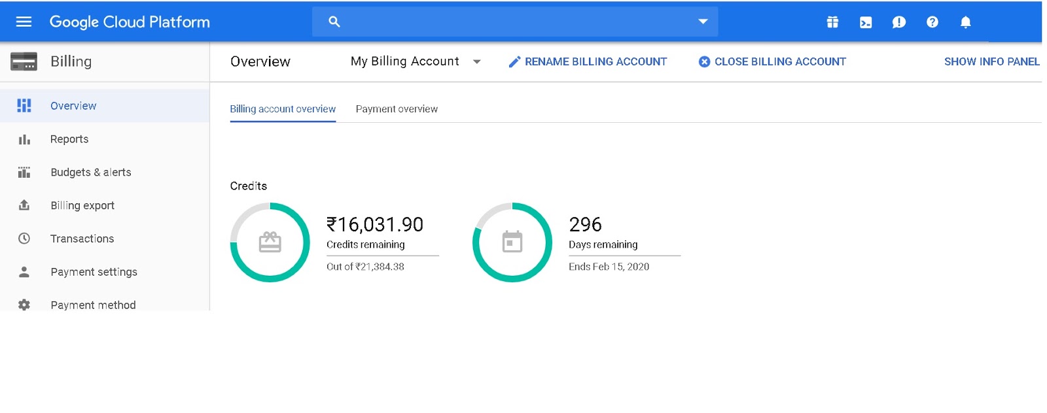Click the Payment method gear icon
This screenshot has width=1047, height=413.
tap(24, 305)
